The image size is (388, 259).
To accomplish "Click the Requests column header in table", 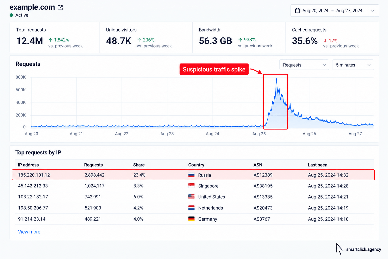I will click(x=93, y=165).
